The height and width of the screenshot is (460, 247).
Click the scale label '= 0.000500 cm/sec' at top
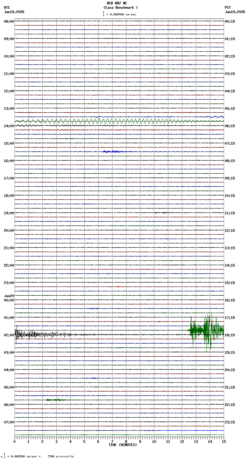coord(121,14)
